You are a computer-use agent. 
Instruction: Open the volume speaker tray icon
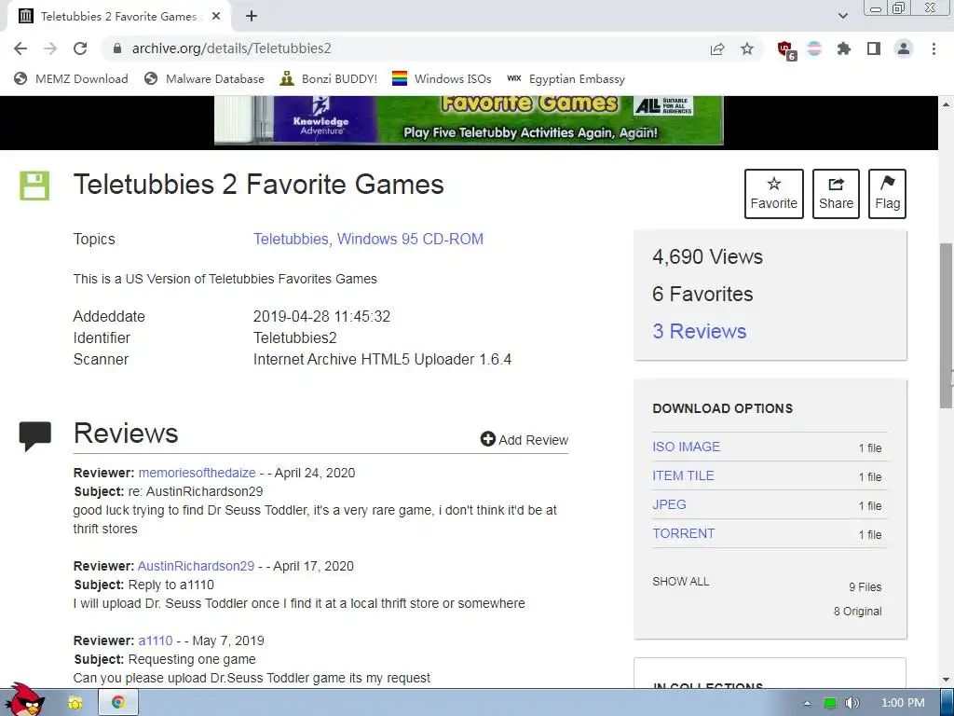[852, 703]
